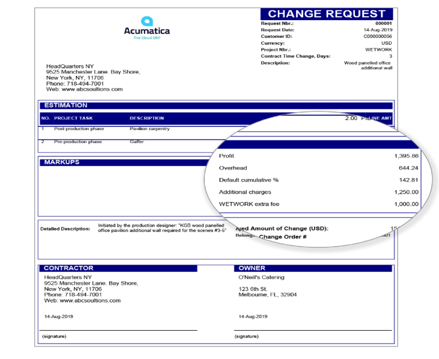Click contractor name HeadQuarters NY
This screenshot has height=359, width=439.
[x=68, y=278]
